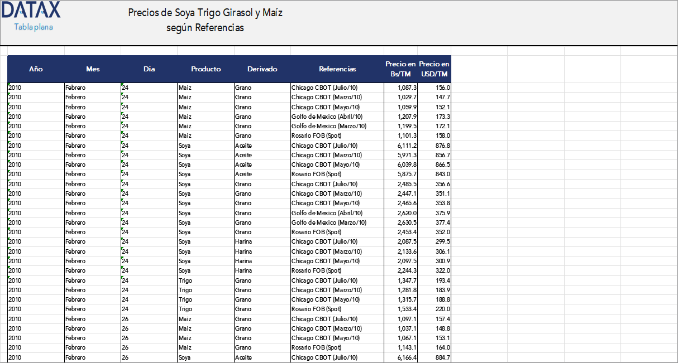This screenshot has height=363, width=678.
Task: Click the Precio en USD/TM header
Action: 433,69
